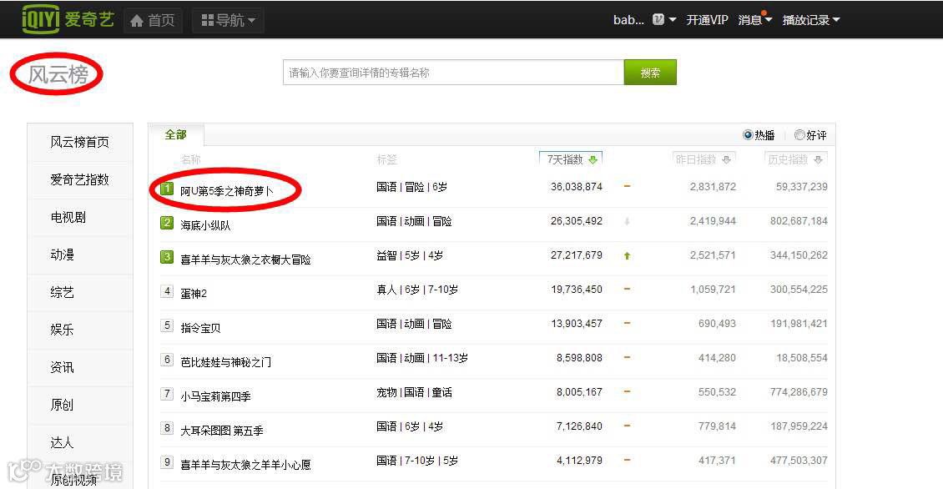
Task: Click the 7-day index 36,038,874
Action: (576, 187)
